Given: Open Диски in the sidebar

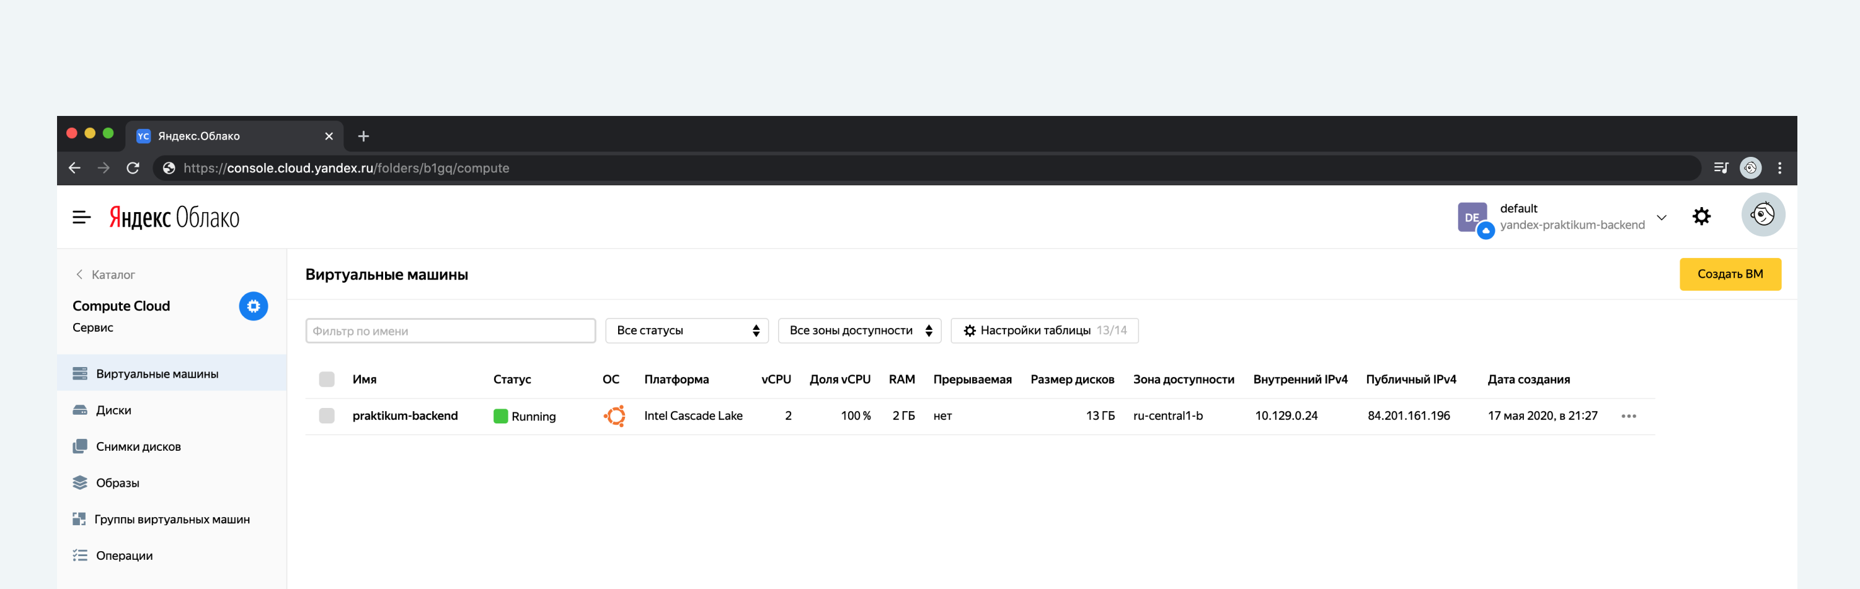Looking at the screenshot, I should tap(172, 410).
